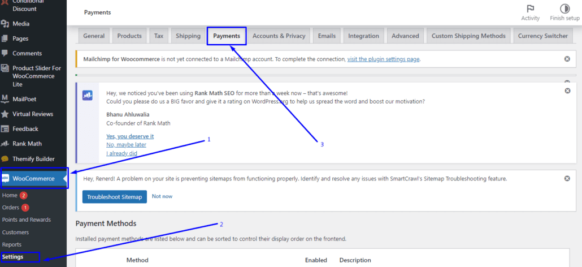
Task: Open the Virtual Reviews menu item
Action: [33, 114]
